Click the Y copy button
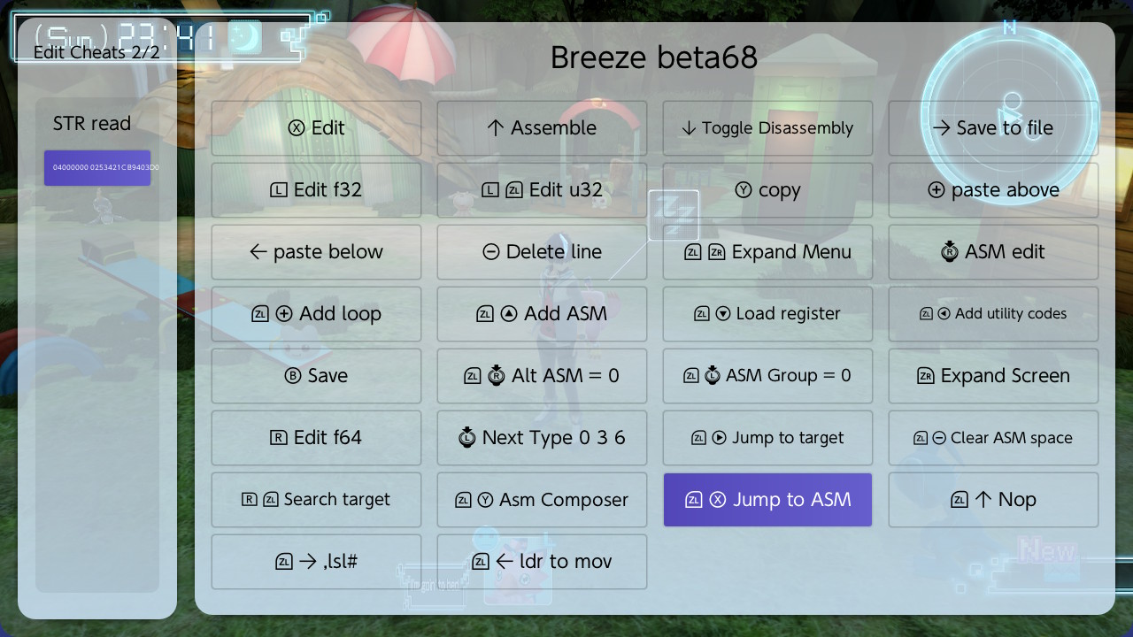The image size is (1133, 637). 767,190
